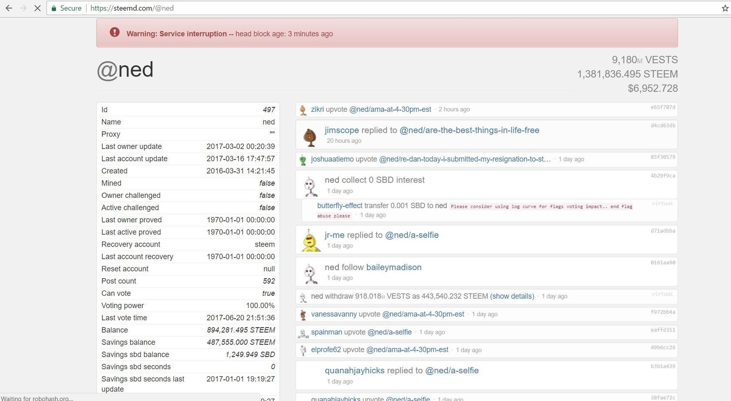Open quanahjayhicks' profile link in reply row
This screenshot has height=401, width=731.
(355, 371)
